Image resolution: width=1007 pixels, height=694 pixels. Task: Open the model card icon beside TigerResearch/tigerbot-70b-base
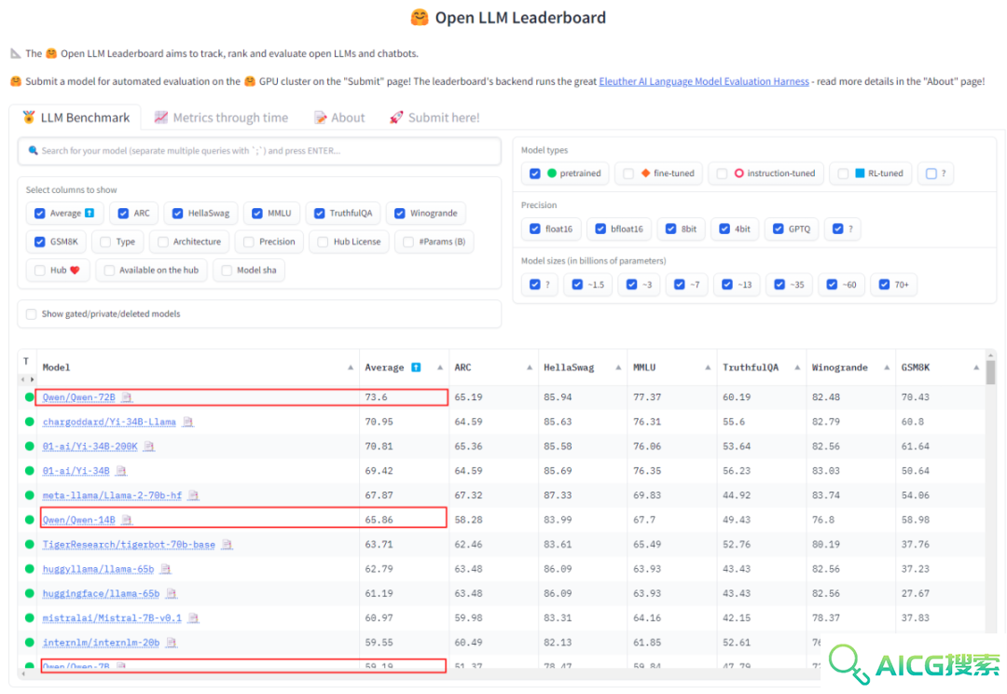[227, 544]
